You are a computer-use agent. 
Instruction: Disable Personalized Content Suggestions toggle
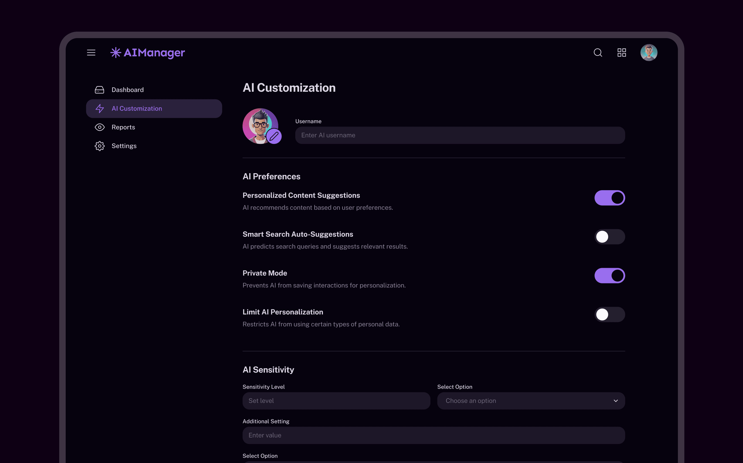point(609,198)
